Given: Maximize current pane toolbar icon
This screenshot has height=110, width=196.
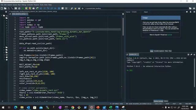Looking at the screenshot, I should (66, 8).
